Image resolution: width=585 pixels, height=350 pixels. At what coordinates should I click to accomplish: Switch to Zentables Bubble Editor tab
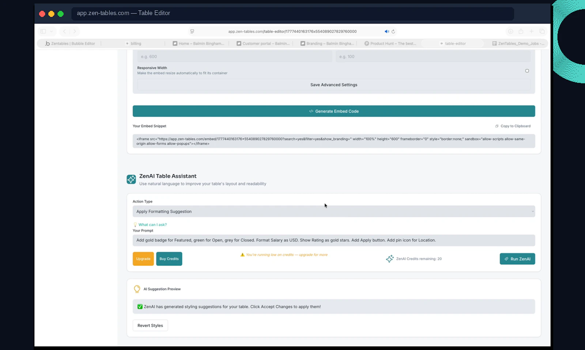click(70, 44)
